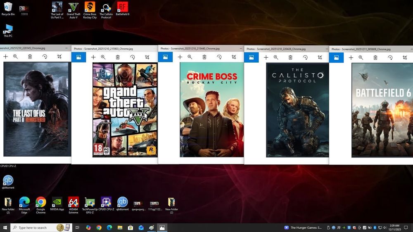Delete the Battlefield 6 screenshot

coord(375,58)
